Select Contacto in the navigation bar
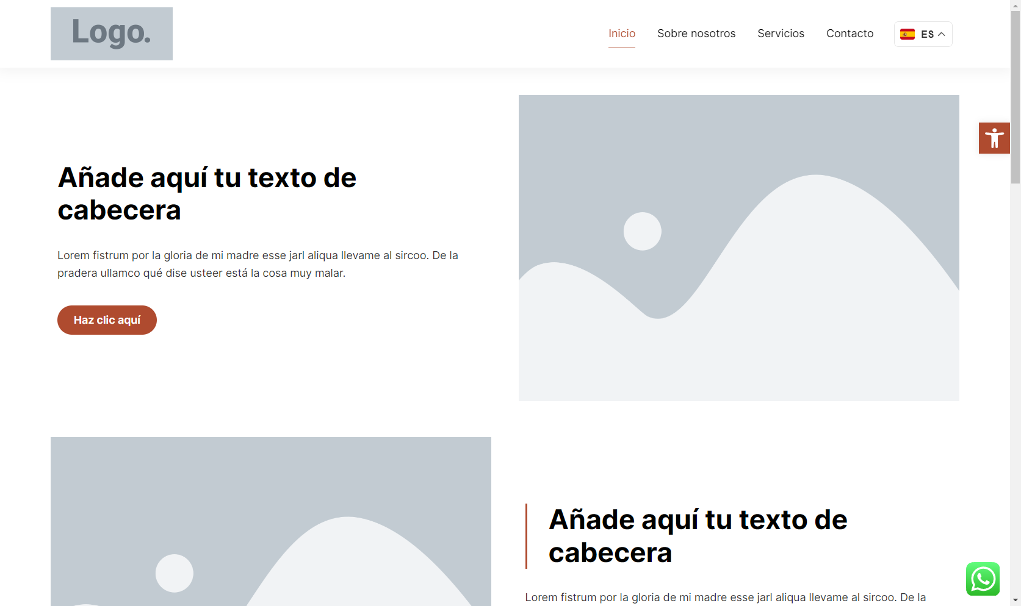 850,34
